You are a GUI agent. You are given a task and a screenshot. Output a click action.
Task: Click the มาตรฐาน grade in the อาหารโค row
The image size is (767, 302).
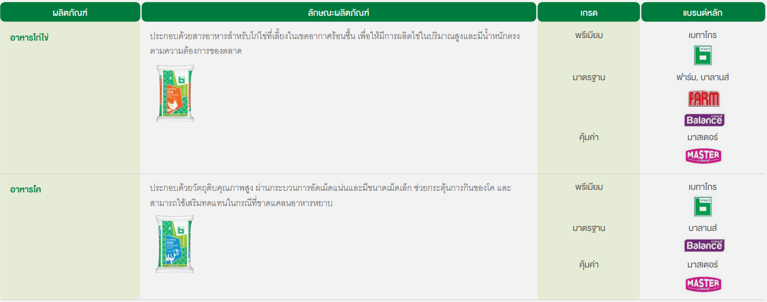pos(589,228)
